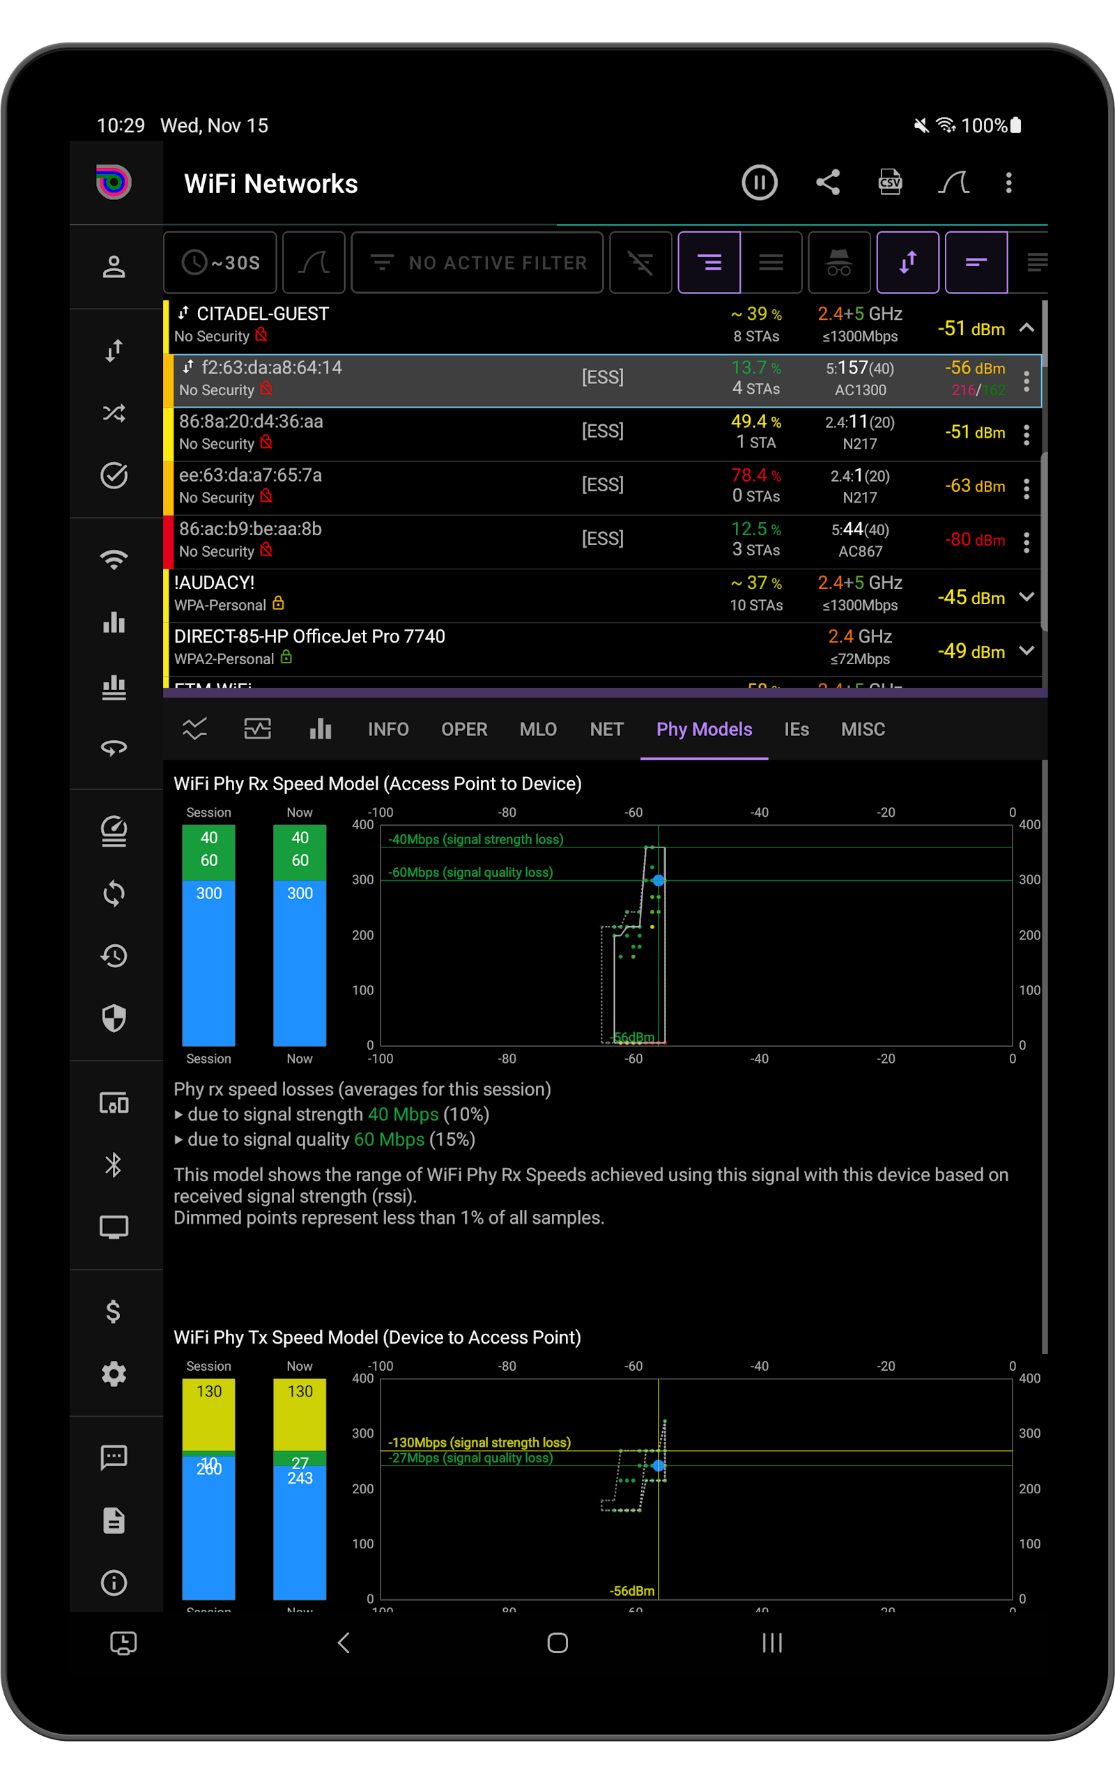Toggle the sort direction arrows button
This screenshot has width=1115, height=1784.
point(907,263)
